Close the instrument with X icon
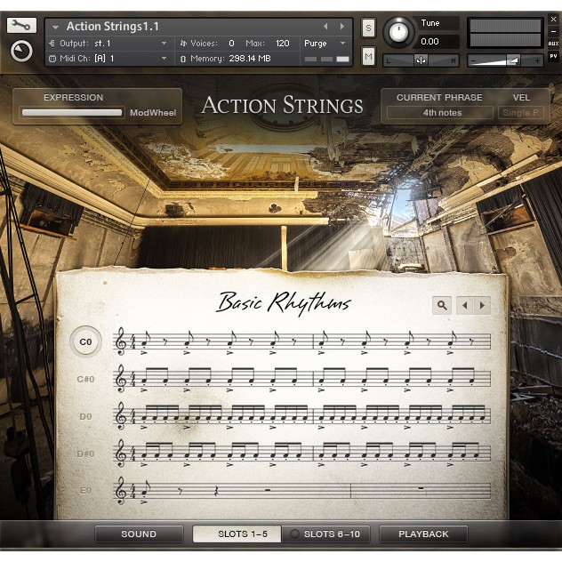Image resolution: width=562 pixels, height=562 pixels. (553, 20)
